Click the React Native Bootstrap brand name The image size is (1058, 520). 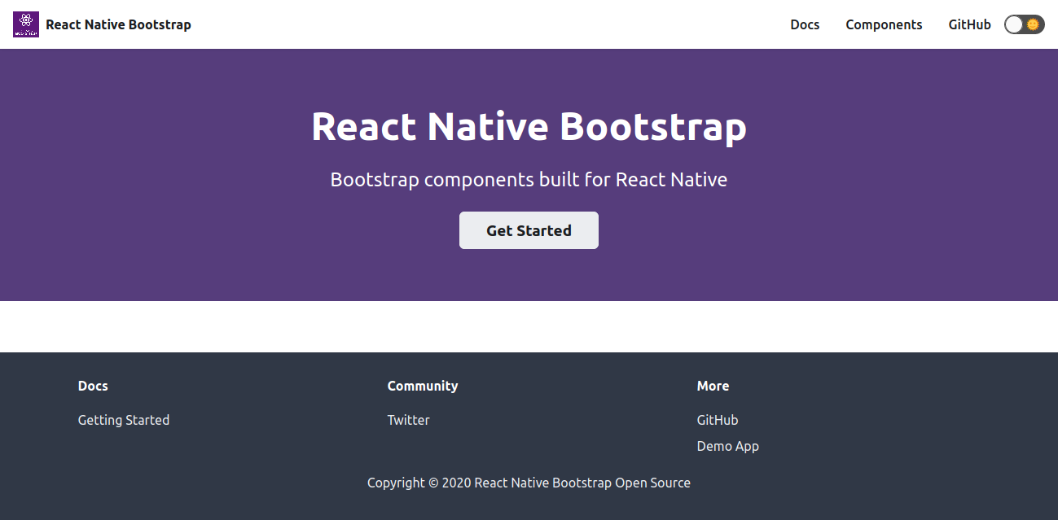point(118,24)
